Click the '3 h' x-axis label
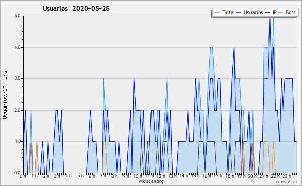302x186 pixels. pos(57,176)
